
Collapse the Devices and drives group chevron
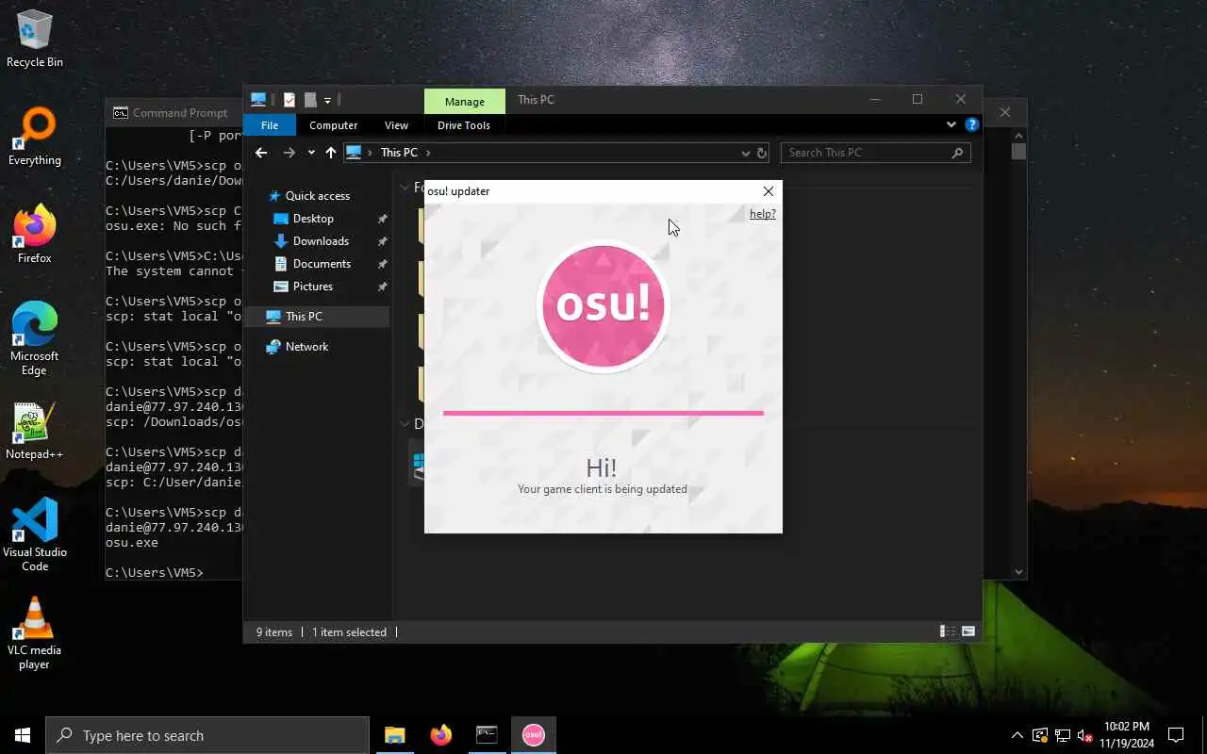click(x=405, y=424)
